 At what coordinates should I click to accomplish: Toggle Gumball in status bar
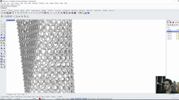pos(84,99)
